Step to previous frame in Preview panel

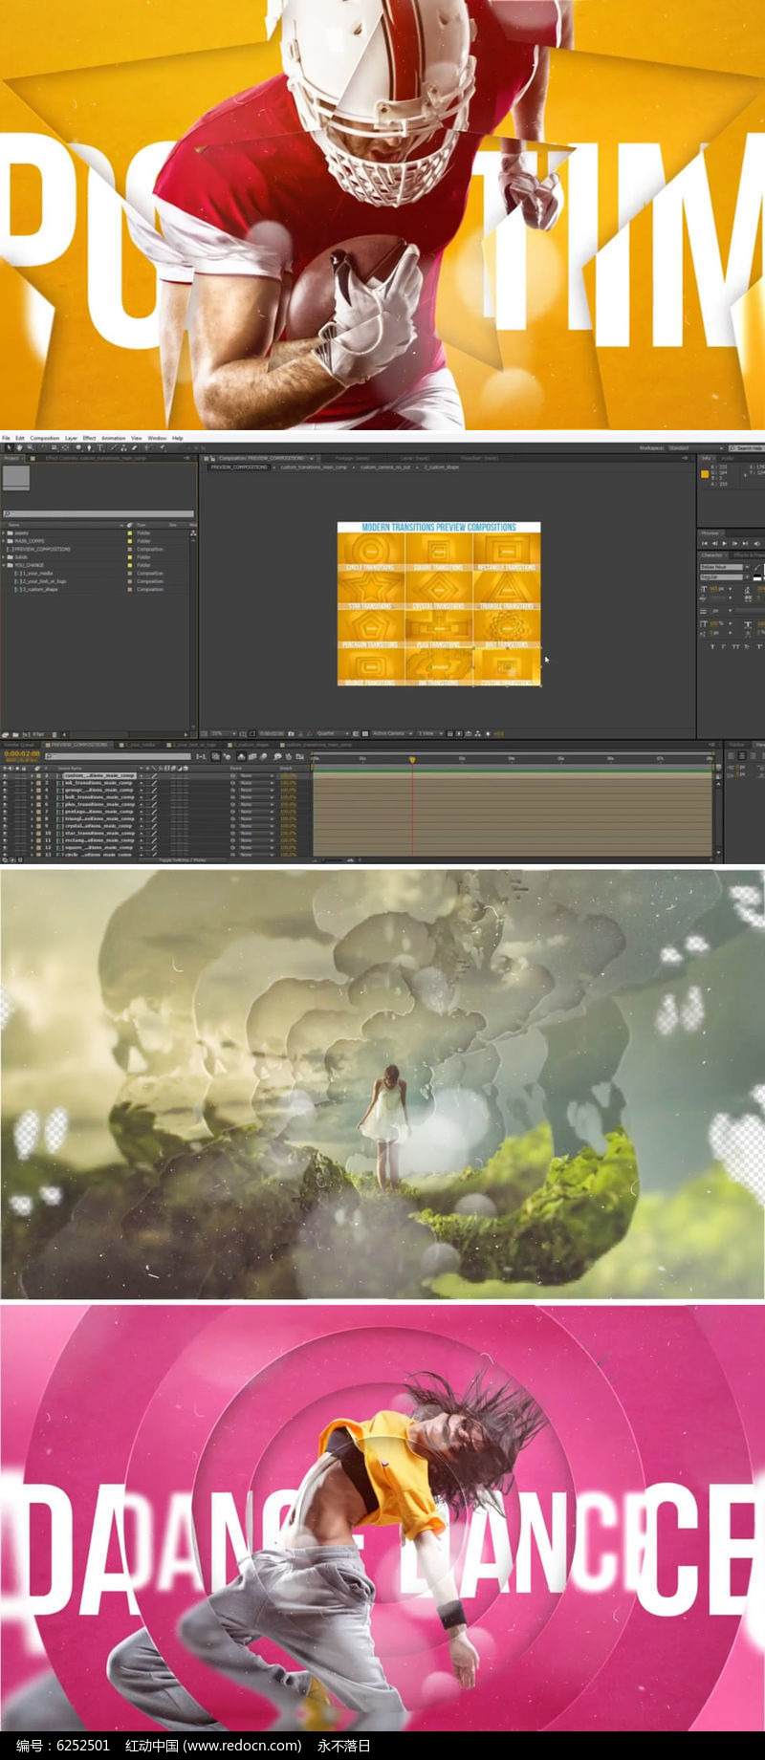point(714,543)
